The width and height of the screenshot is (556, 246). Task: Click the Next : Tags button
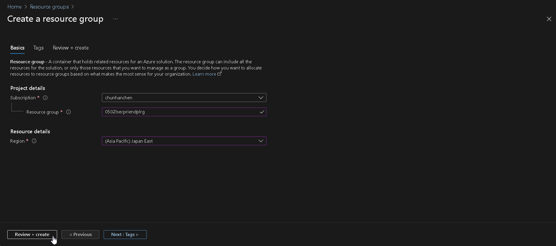click(x=125, y=235)
